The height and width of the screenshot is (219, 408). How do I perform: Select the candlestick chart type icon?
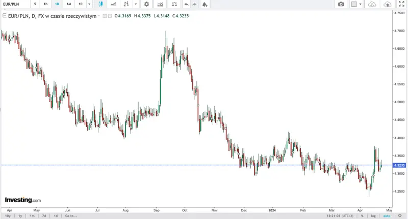(100, 4)
